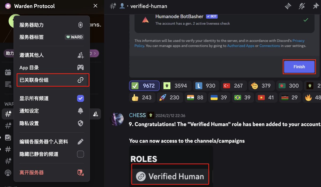Toggle the India flag reaction with 88
Viewport: 321px width, 187px height.
196,97
